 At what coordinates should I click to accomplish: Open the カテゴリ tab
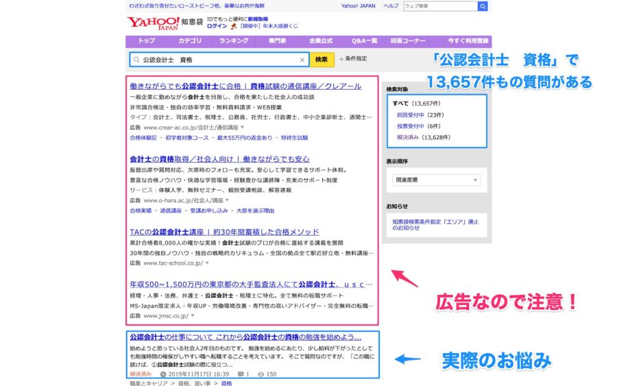click(x=190, y=41)
